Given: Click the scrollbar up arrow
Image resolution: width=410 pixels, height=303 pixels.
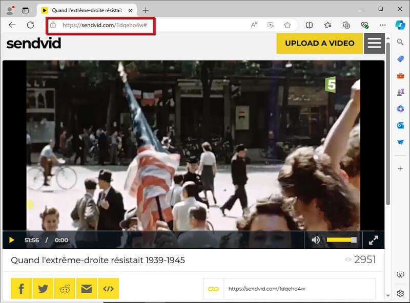Looking at the screenshot, I should click(388, 38).
